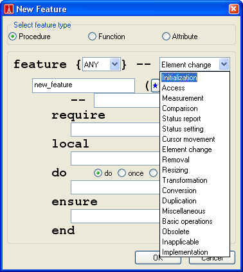Screen dimensions: 243x272
Task: Choose Obsolete feature clause
Action: pos(195,232)
